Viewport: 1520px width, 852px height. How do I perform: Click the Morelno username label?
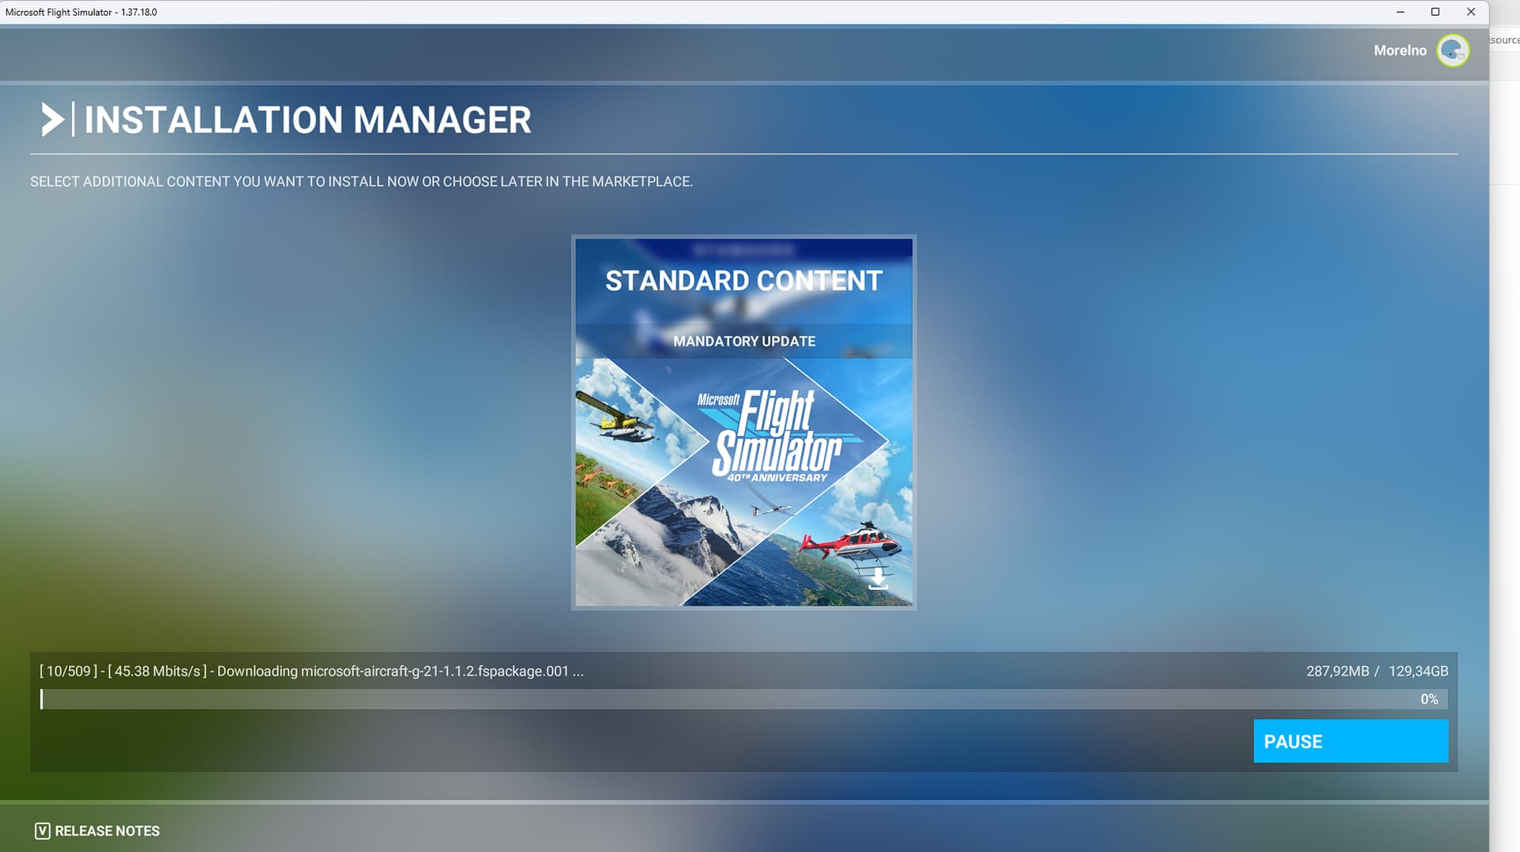[x=1400, y=51]
